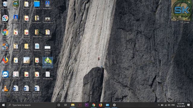
Task: Launch Movavi Video Suite shortcut
Action: [x=5, y=20]
